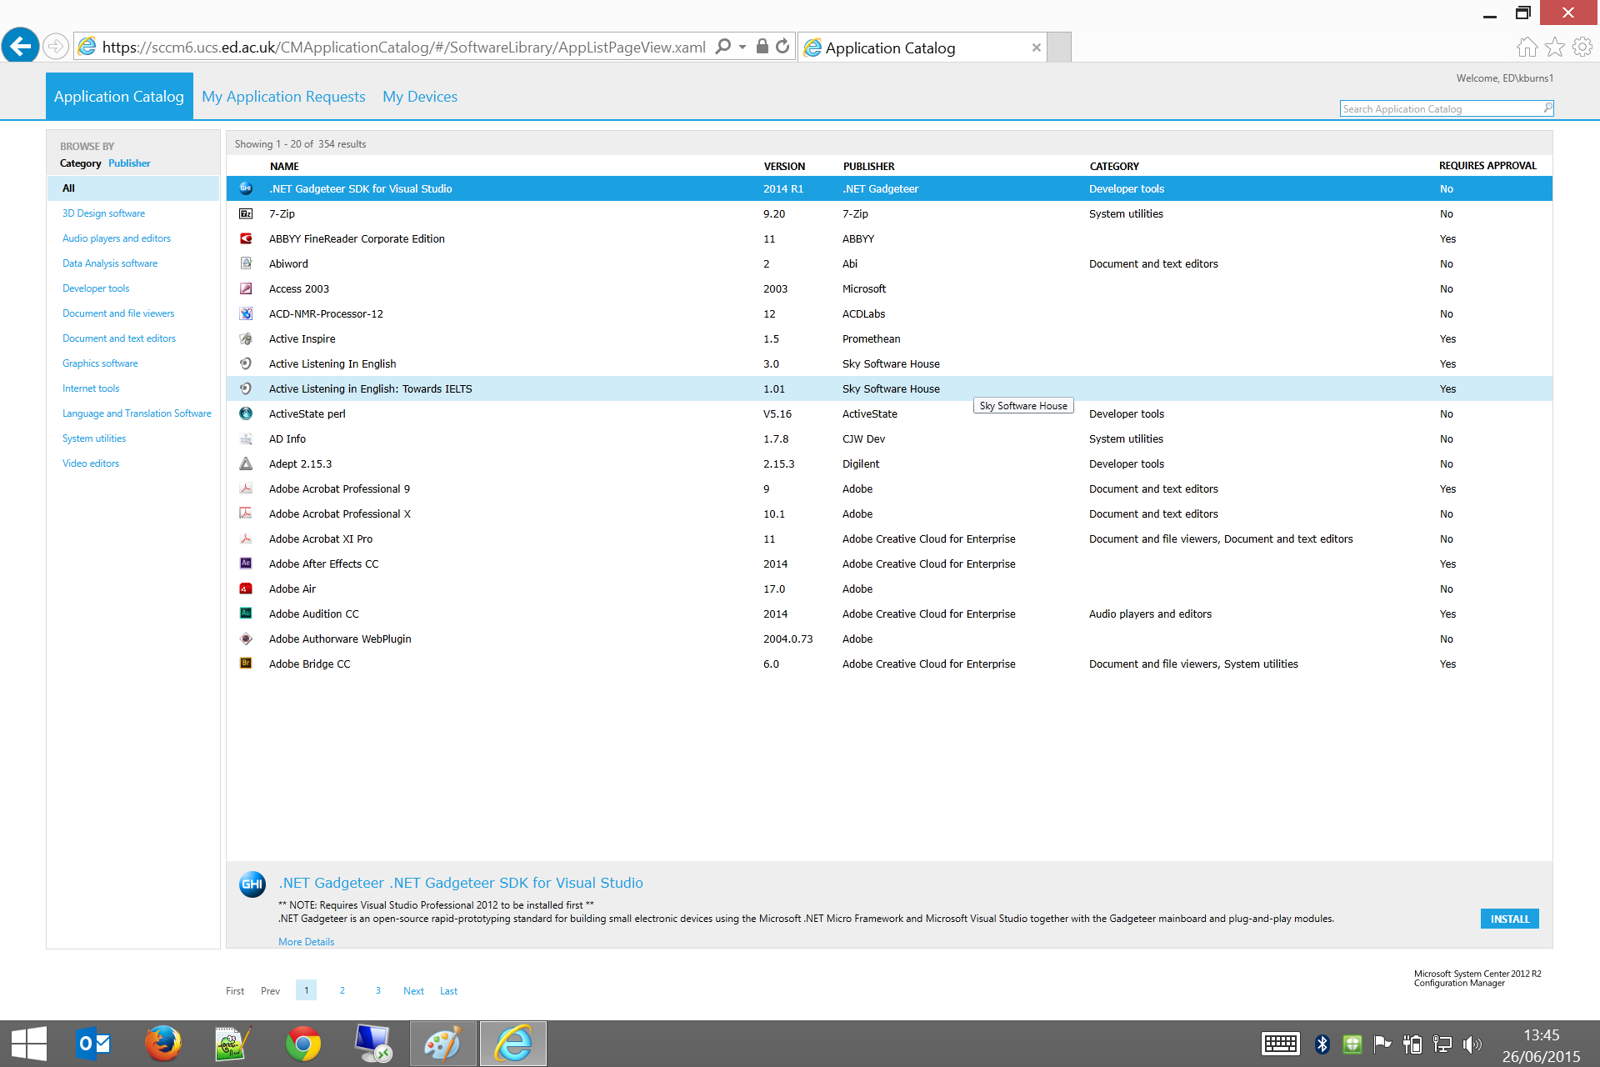Switch to My Devices tab

[x=420, y=97]
